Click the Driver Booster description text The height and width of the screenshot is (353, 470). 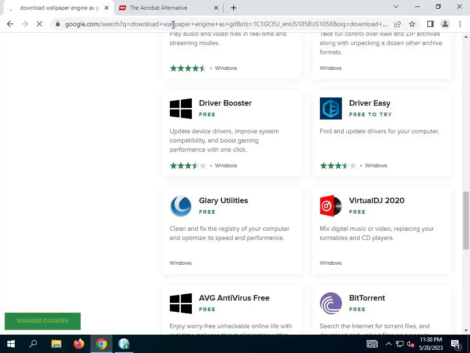click(x=224, y=141)
